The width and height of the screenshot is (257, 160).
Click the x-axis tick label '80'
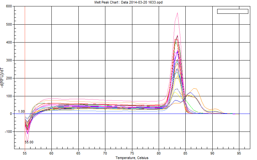click(159, 153)
